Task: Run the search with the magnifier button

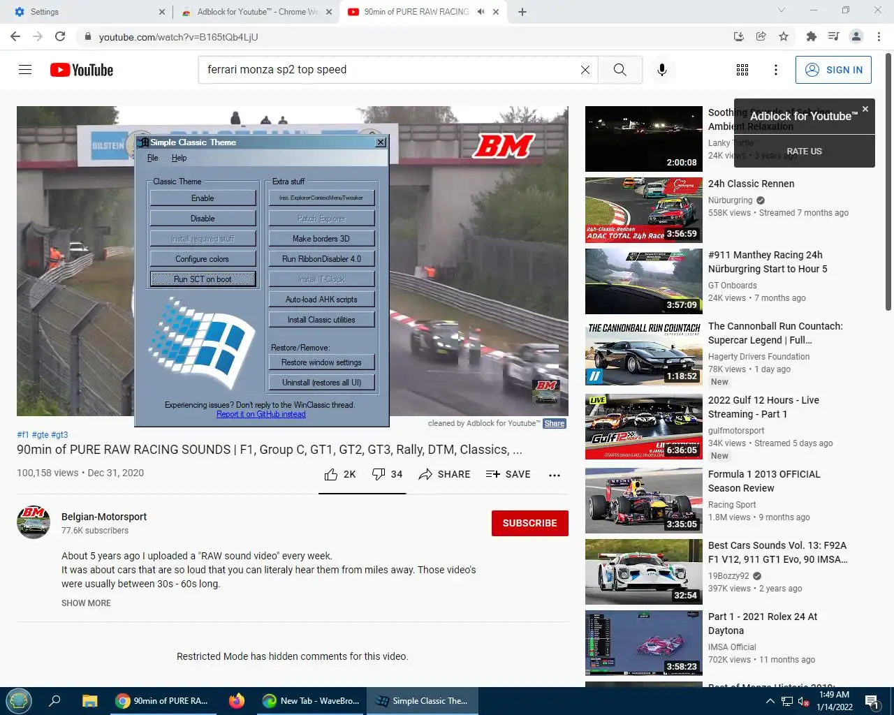Action: [x=620, y=70]
